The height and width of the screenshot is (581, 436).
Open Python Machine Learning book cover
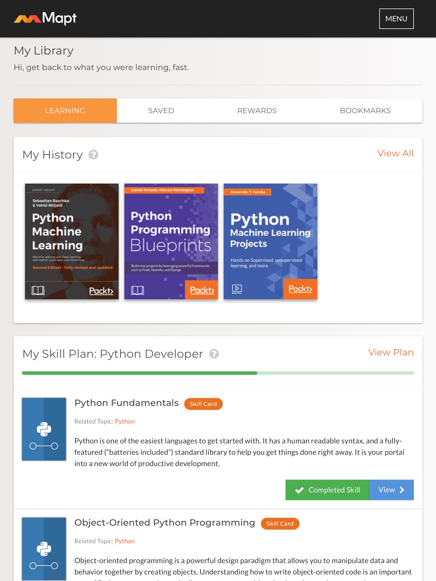[72, 241]
